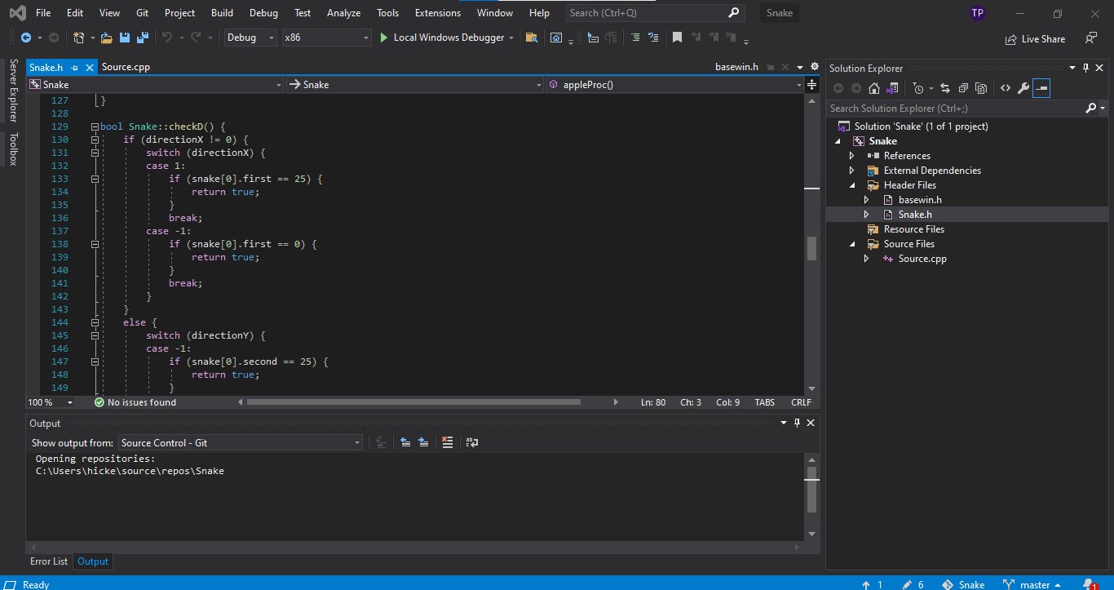Switch to the Source.cpp tab

(126, 67)
